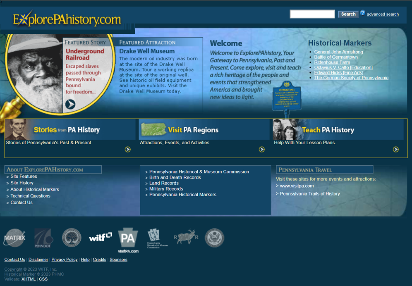The image size is (412, 286).
Task: Click the deer sponsor logo
Action: [x=186, y=236]
